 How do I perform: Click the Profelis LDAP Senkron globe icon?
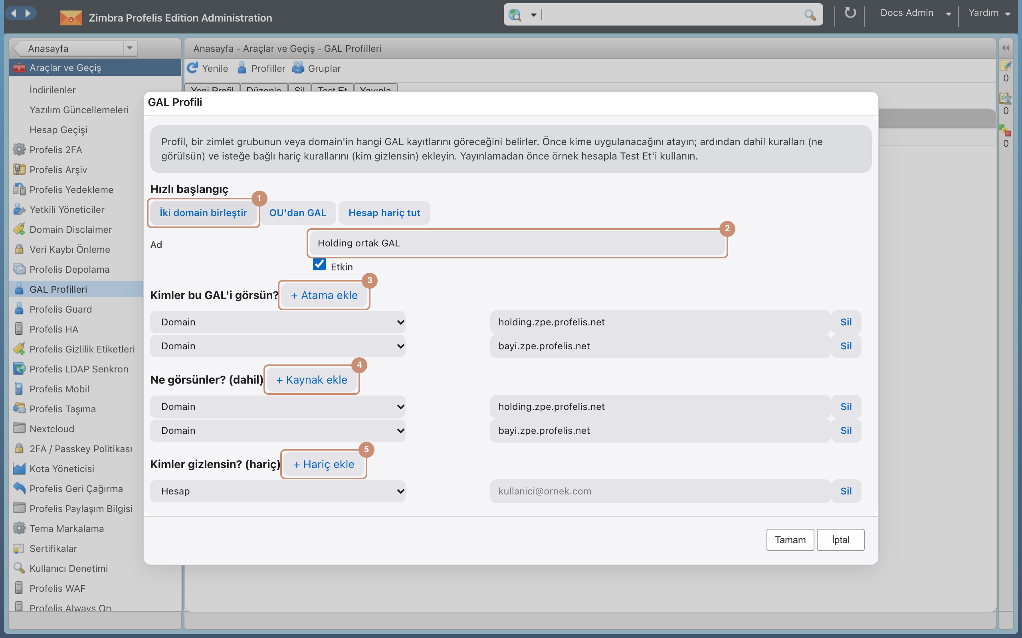click(x=19, y=368)
